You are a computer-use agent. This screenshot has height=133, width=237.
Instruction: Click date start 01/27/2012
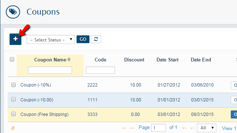(x=169, y=85)
